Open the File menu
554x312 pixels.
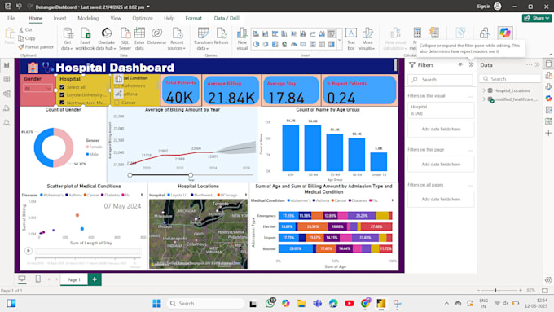tap(11, 18)
